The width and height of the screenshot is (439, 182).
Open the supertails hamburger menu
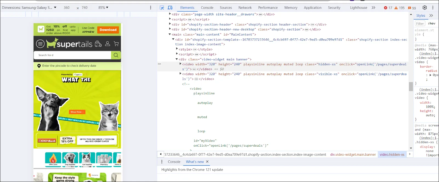pyautogui.click(x=40, y=44)
